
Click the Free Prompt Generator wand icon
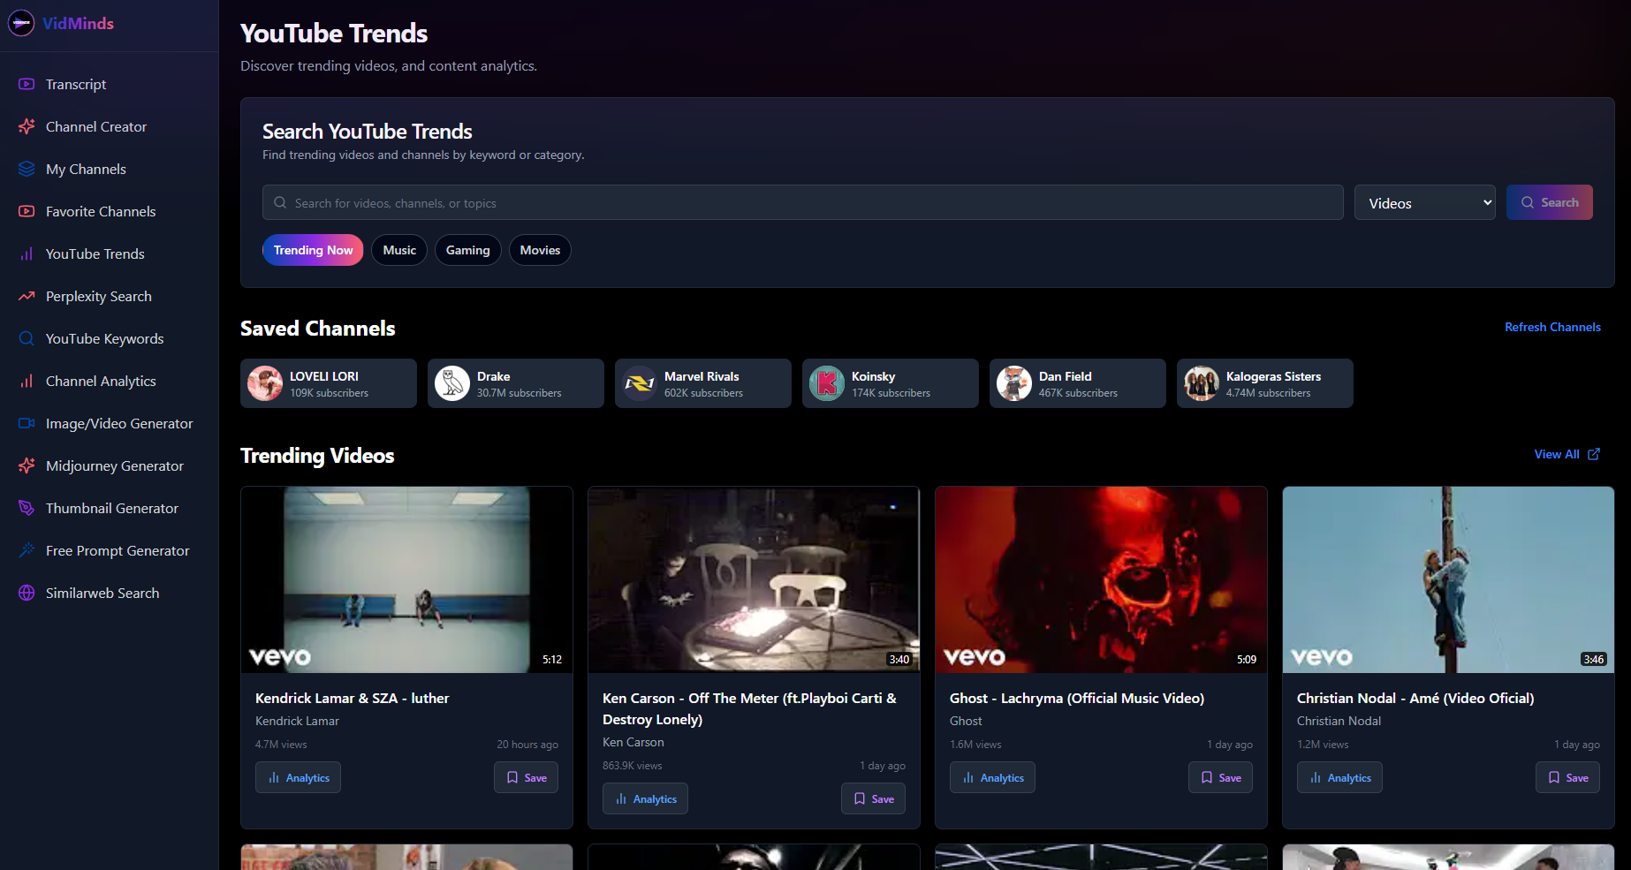pyautogui.click(x=27, y=550)
